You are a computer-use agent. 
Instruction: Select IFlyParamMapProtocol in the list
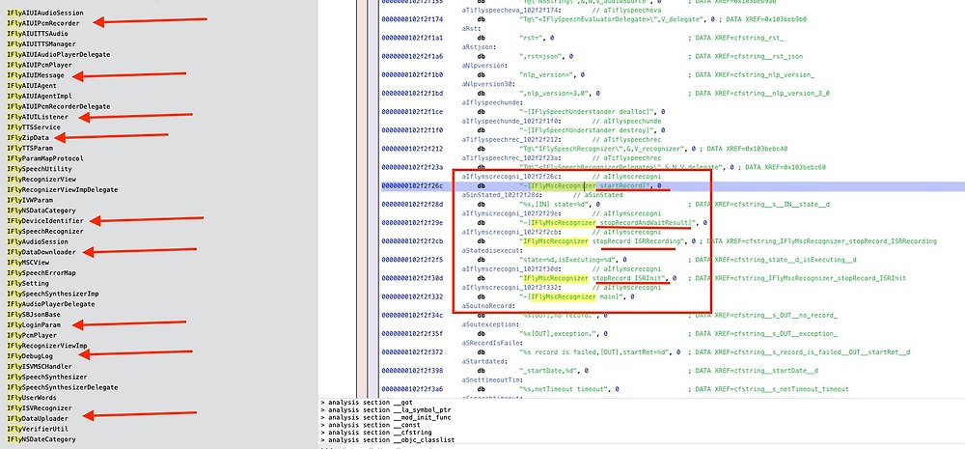pyautogui.click(x=45, y=158)
